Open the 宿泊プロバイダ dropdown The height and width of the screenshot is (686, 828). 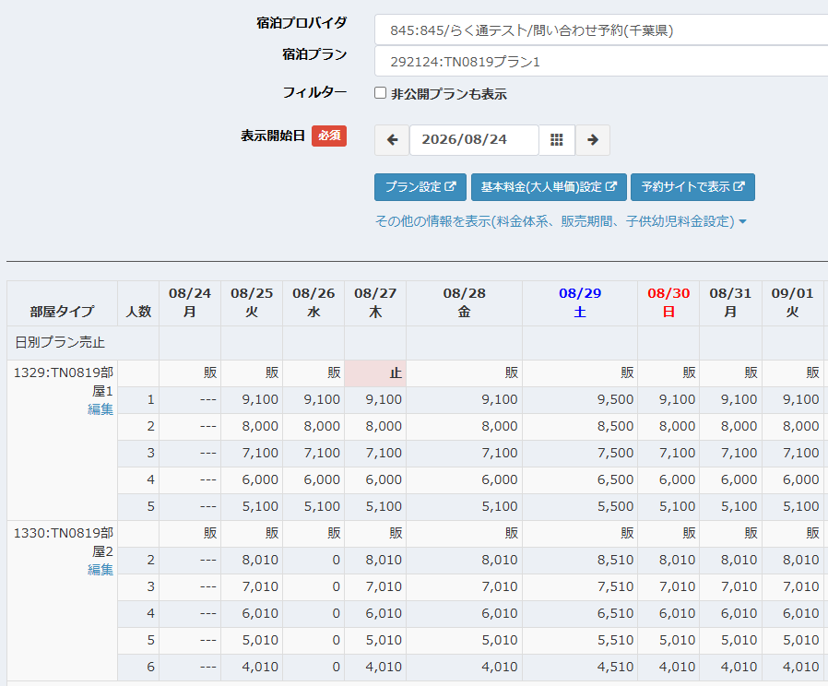tap(601, 30)
